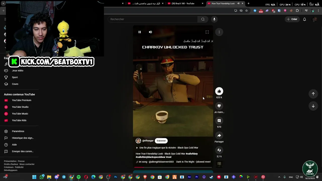Open the remix button showing 3,1 k
Image resolution: width=322 pixels, height=181 pixels.
pos(219,150)
